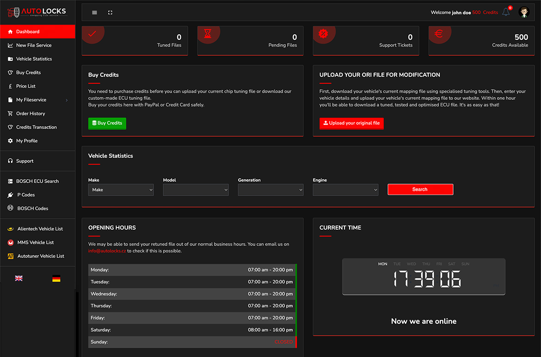Switch language with the German flag
Image resolution: width=541 pixels, height=357 pixels.
pos(56,278)
